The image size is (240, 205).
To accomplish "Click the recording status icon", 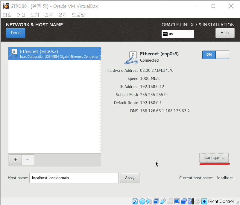I will tap(184, 201).
